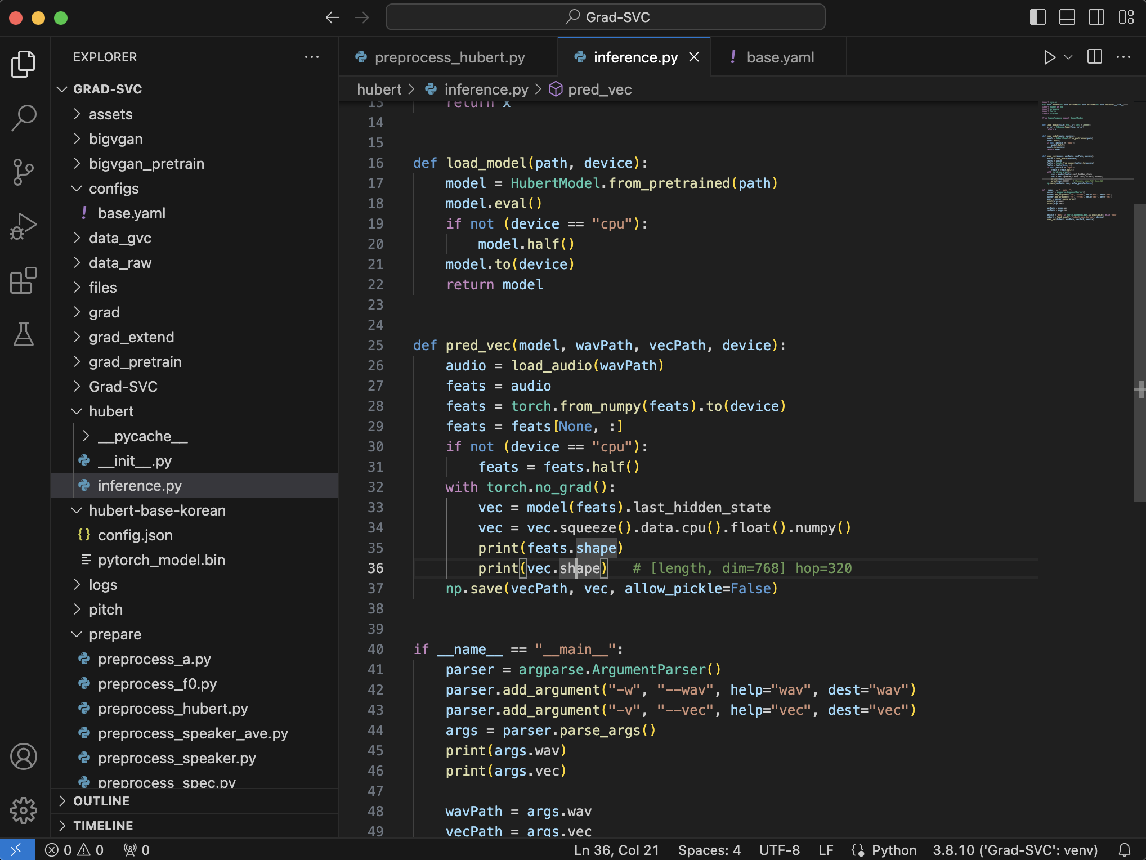Switch to the preprocess_hubert.py tab

pyautogui.click(x=448, y=57)
